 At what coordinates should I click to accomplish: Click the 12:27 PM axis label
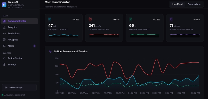(x=108, y=93)
